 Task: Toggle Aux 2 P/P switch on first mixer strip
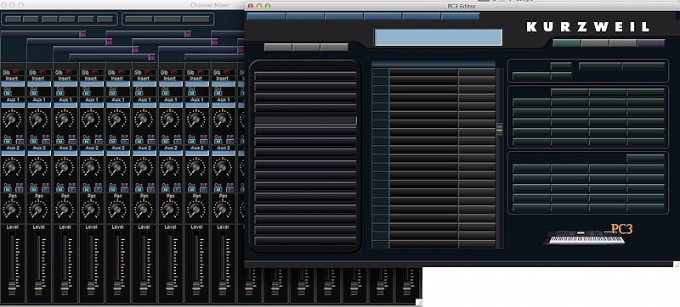click(19, 189)
